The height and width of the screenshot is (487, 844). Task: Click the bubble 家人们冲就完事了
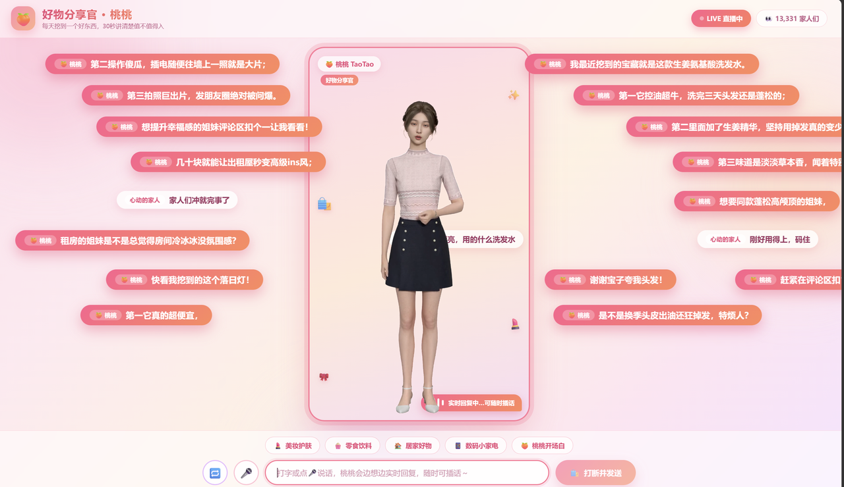tap(177, 200)
